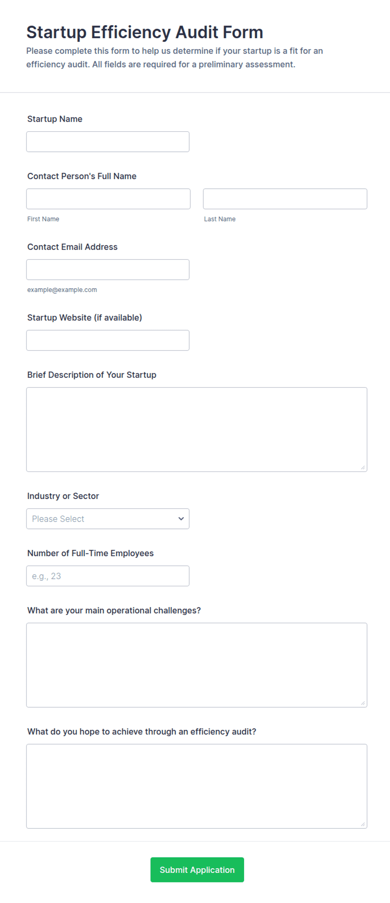Click the Contact Email Address field

click(108, 270)
